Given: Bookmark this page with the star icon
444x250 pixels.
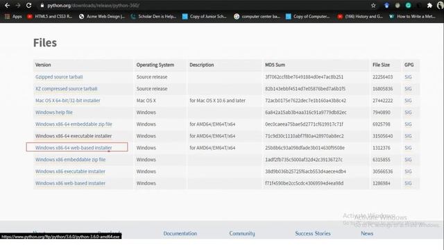Looking at the screenshot, I should 373,6.
